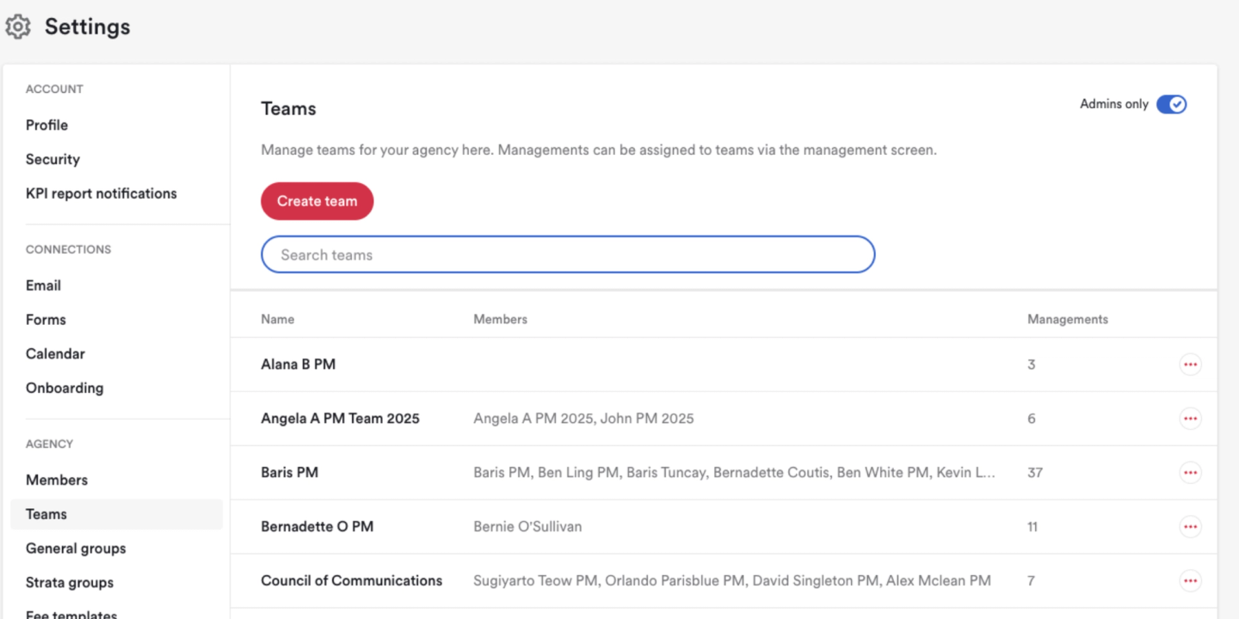Screen dimensions: 1239x619
Task: Select the Alana B PM team name
Action: [x=298, y=365]
